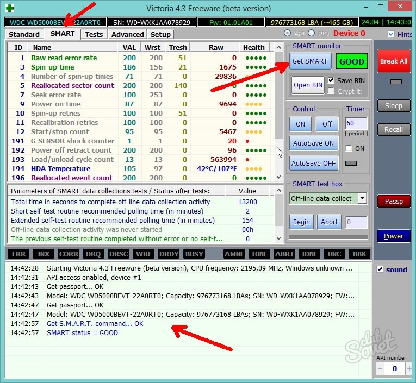Image resolution: width=416 pixels, height=383 pixels.
Task: Toggle the Save BIN checkbox
Action: click(331, 80)
